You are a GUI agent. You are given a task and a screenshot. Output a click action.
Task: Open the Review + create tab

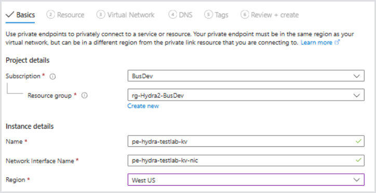click(270, 15)
